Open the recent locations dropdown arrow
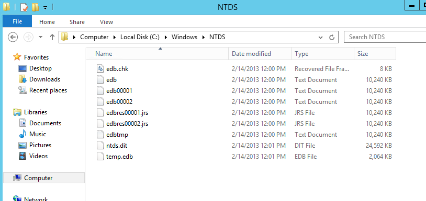426x201 pixels. click(x=41, y=37)
